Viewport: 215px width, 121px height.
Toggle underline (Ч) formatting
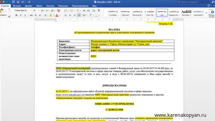25,15
